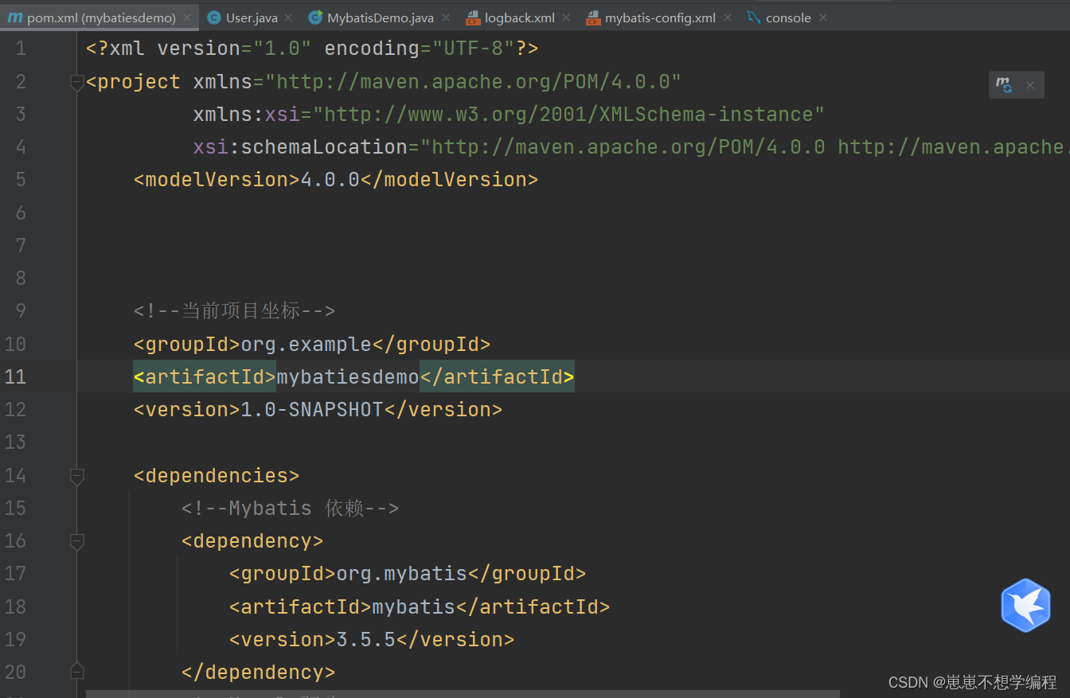Click the XML icon on mybatis-config.xml tab
Image resolution: width=1070 pixels, height=698 pixels.
[x=593, y=18]
